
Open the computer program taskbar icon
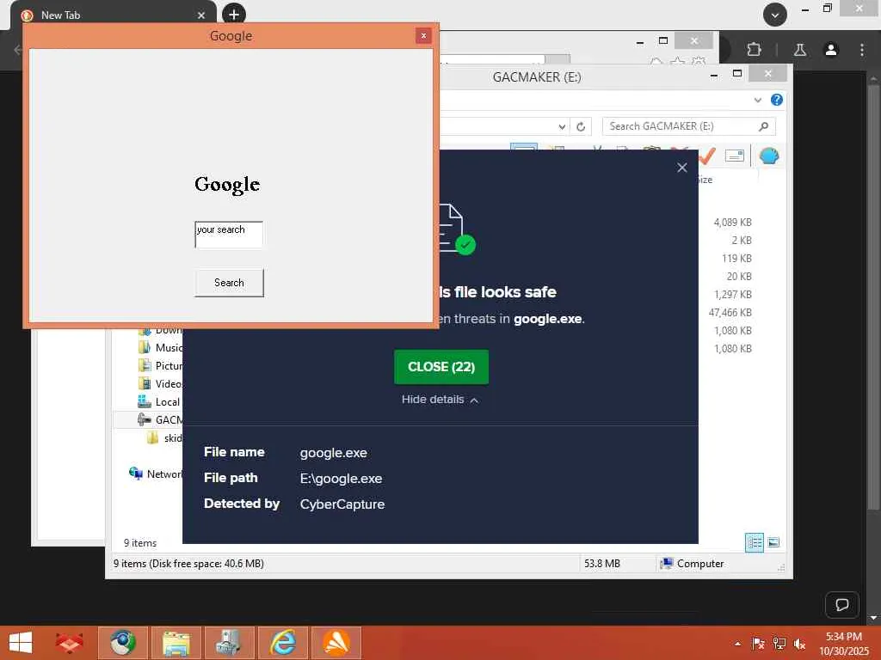[229, 643]
